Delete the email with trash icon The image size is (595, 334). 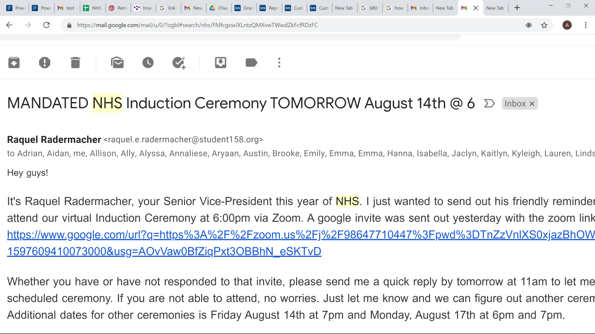pos(75,63)
